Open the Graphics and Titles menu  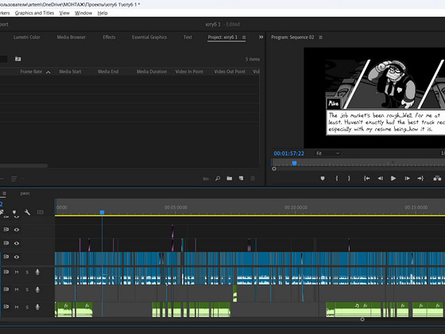(x=34, y=13)
